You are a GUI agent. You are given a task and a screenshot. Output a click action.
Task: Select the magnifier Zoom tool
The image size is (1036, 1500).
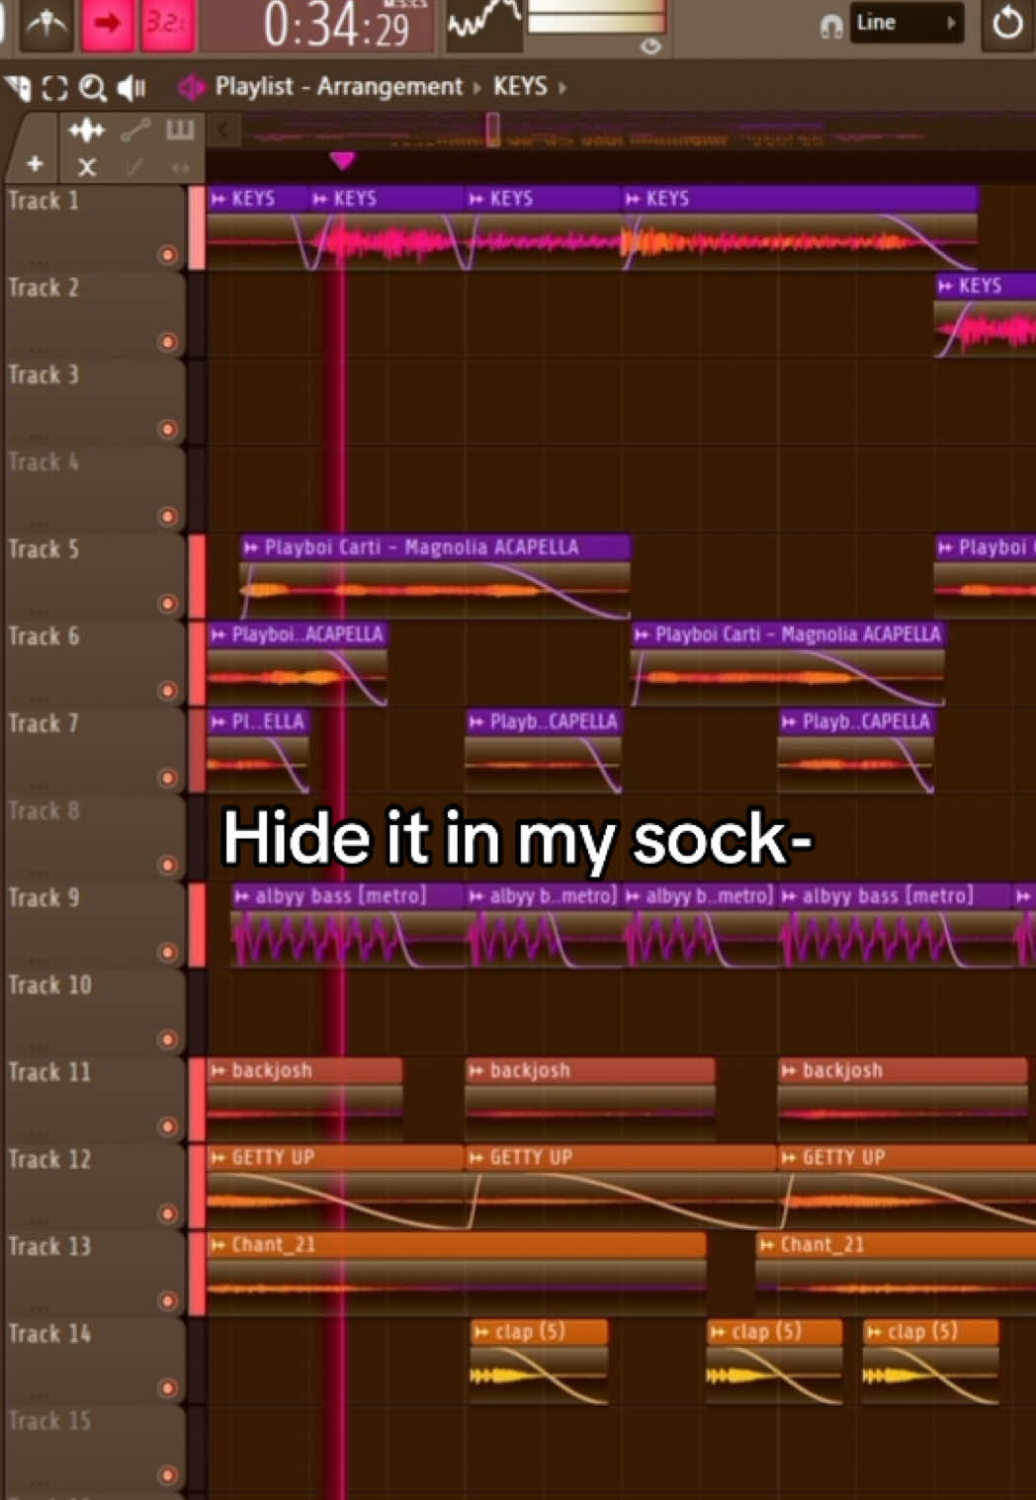coord(92,88)
